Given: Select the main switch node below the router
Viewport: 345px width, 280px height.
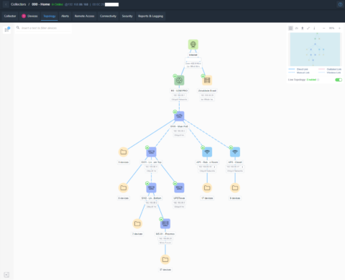Looking at the screenshot, I should coord(179,116).
